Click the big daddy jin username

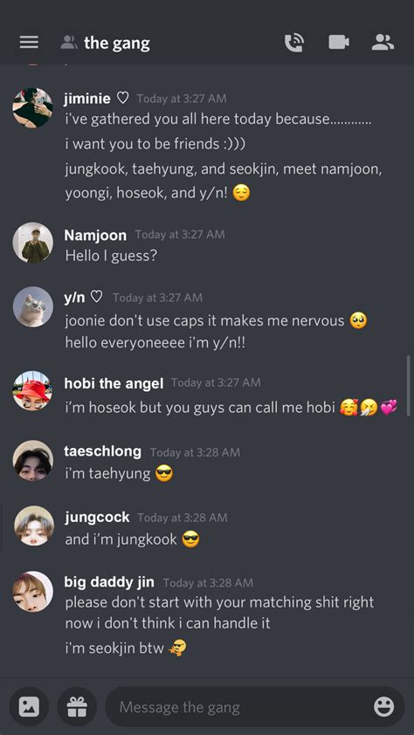point(109,582)
